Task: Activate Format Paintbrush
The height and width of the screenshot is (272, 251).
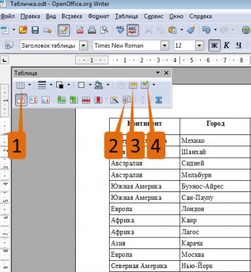Action: tap(191, 30)
